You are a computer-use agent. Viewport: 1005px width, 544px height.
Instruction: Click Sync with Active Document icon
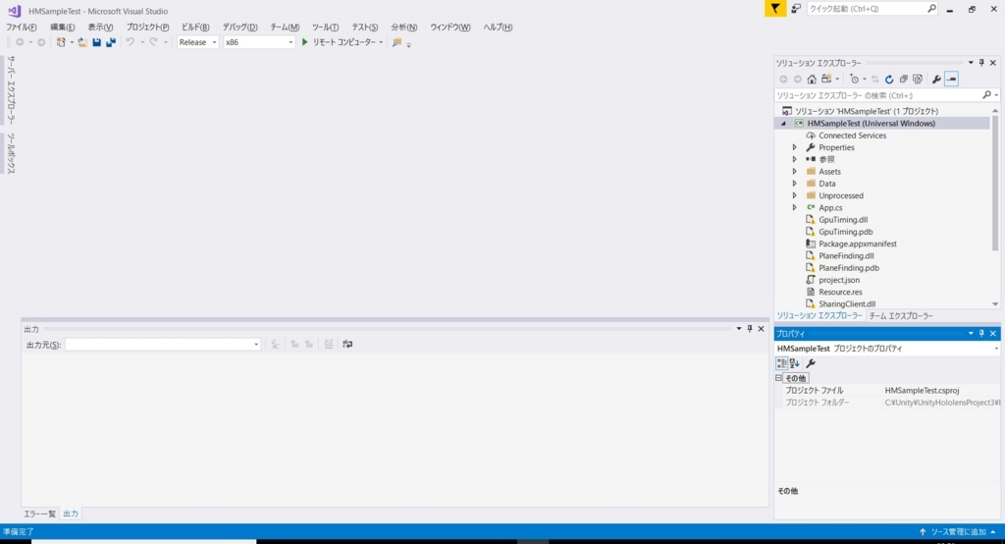coord(874,79)
